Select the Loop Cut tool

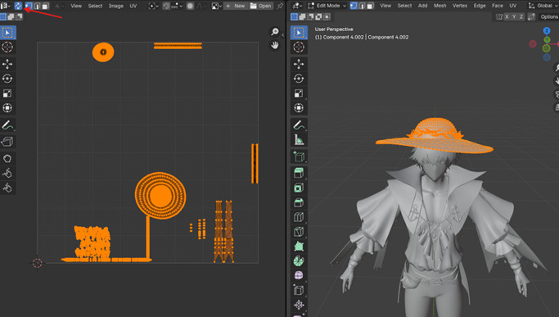tap(299, 217)
